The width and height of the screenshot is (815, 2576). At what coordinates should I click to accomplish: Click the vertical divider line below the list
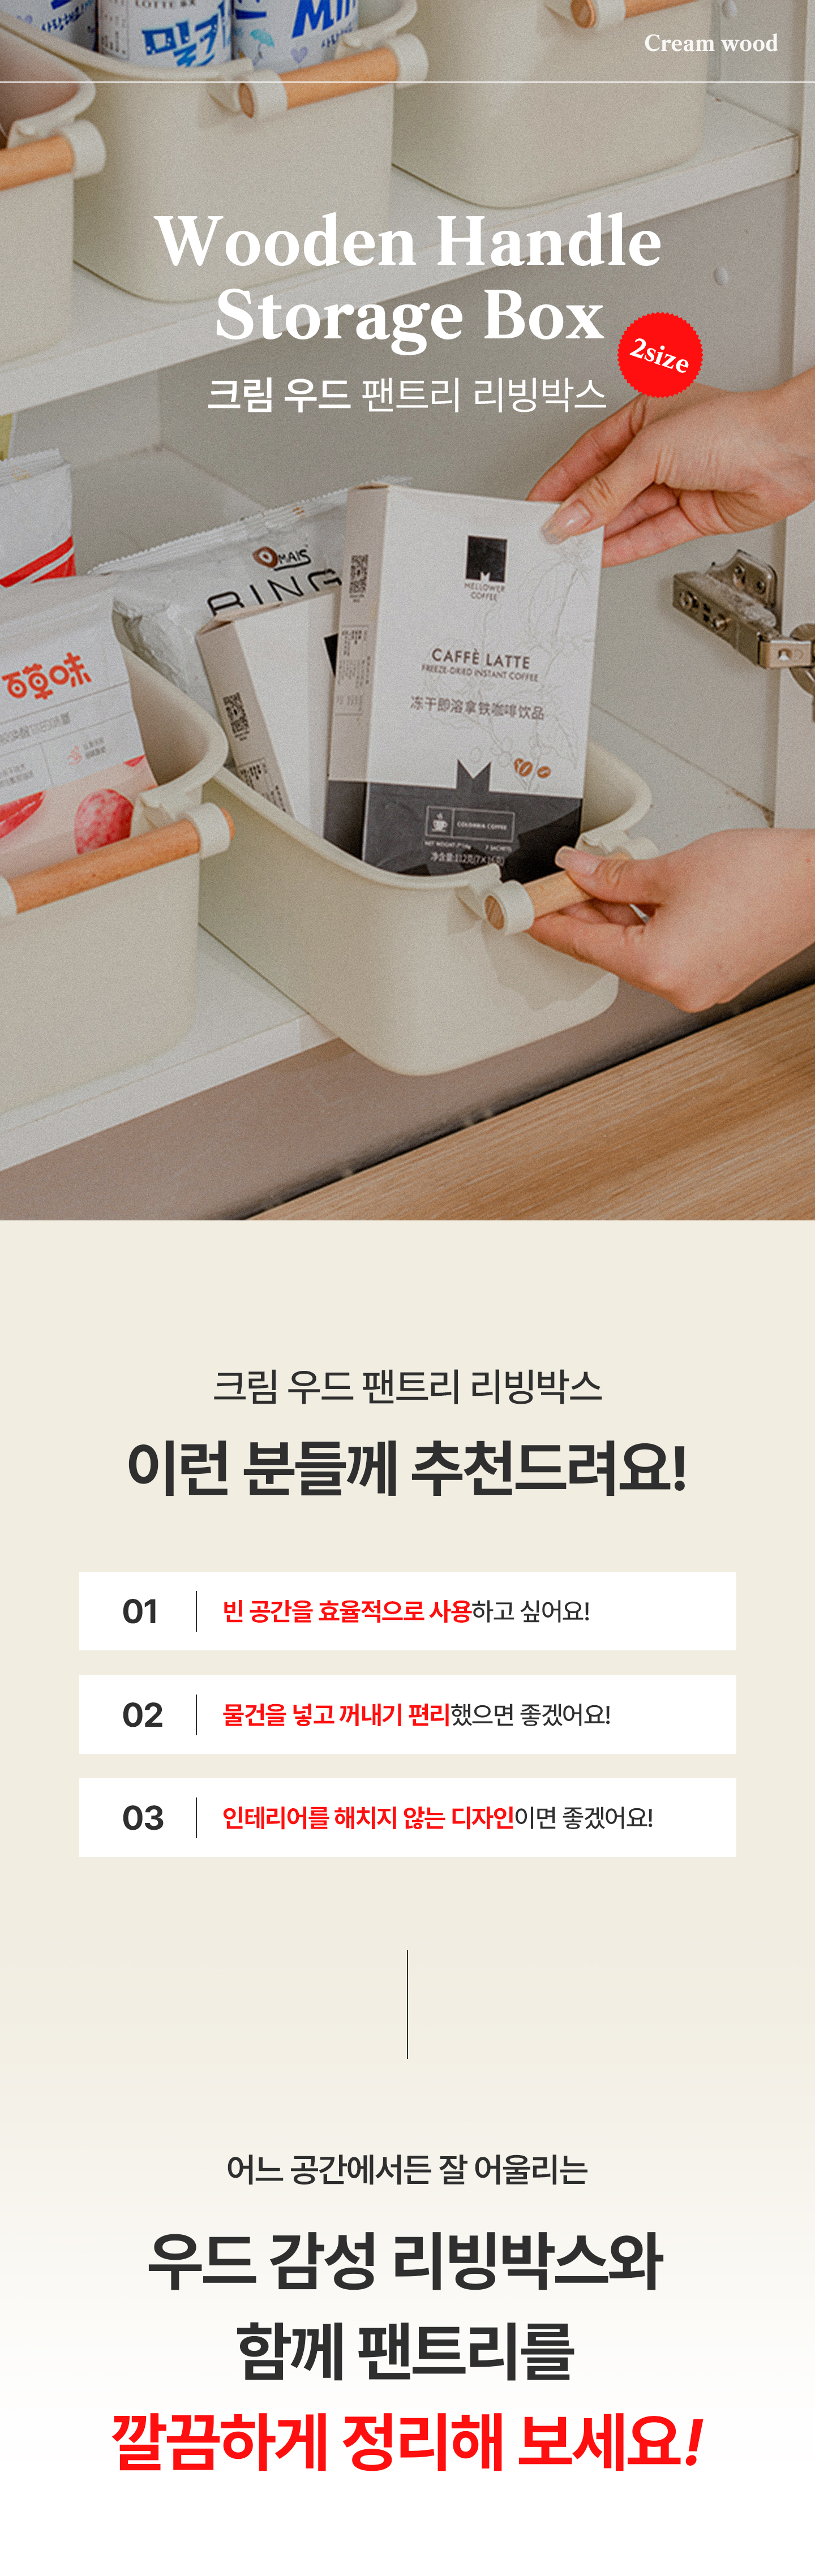pyautogui.click(x=407, y=2003)
